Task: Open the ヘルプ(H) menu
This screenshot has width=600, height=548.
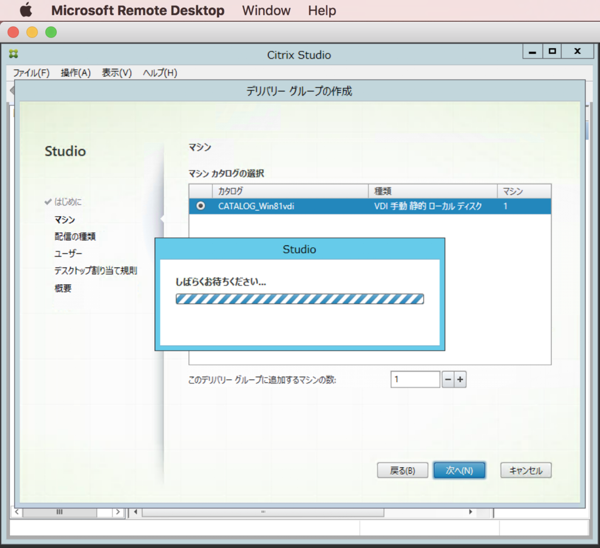Action: coord(160,73)
